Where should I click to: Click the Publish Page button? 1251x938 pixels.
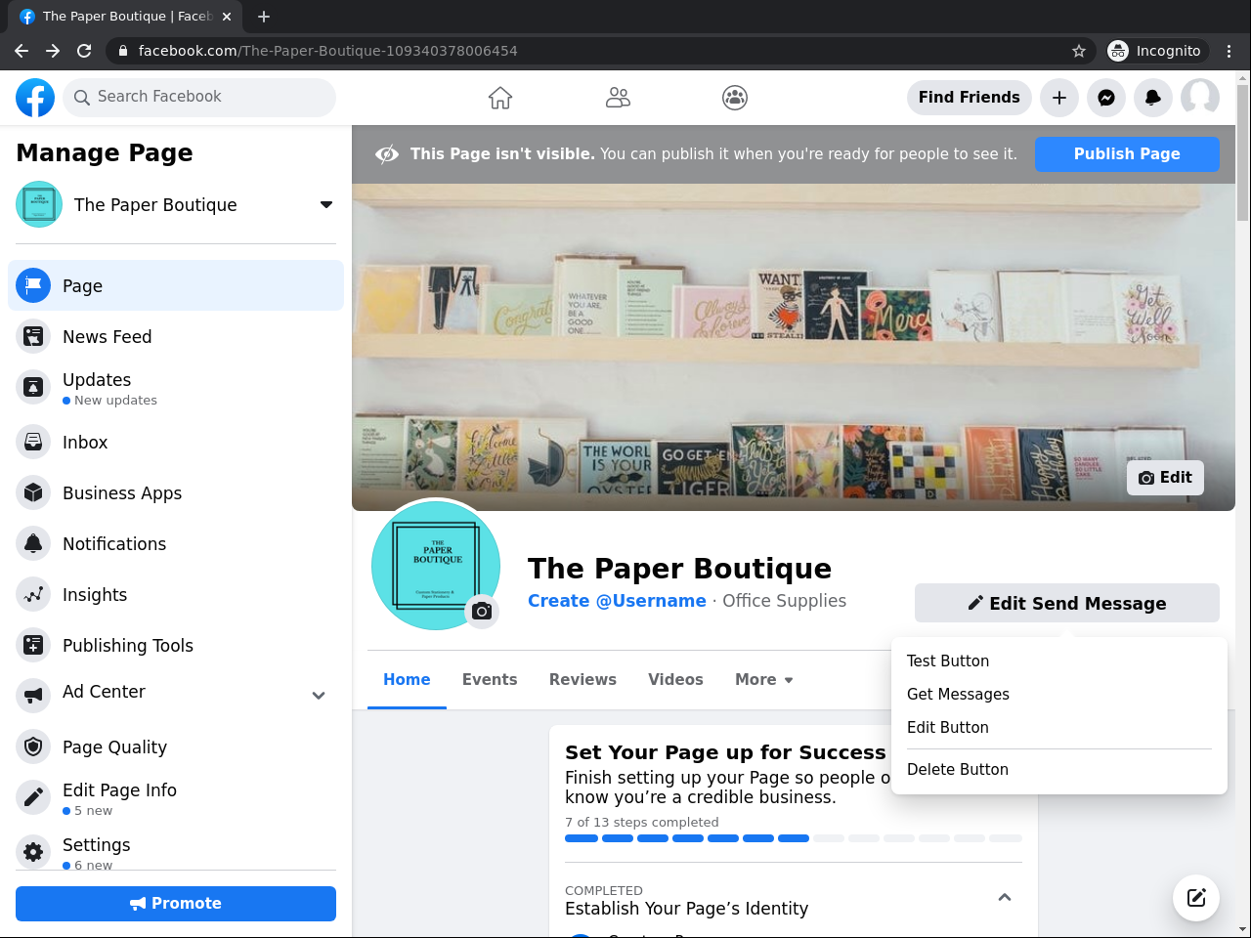coord(1126,154)
